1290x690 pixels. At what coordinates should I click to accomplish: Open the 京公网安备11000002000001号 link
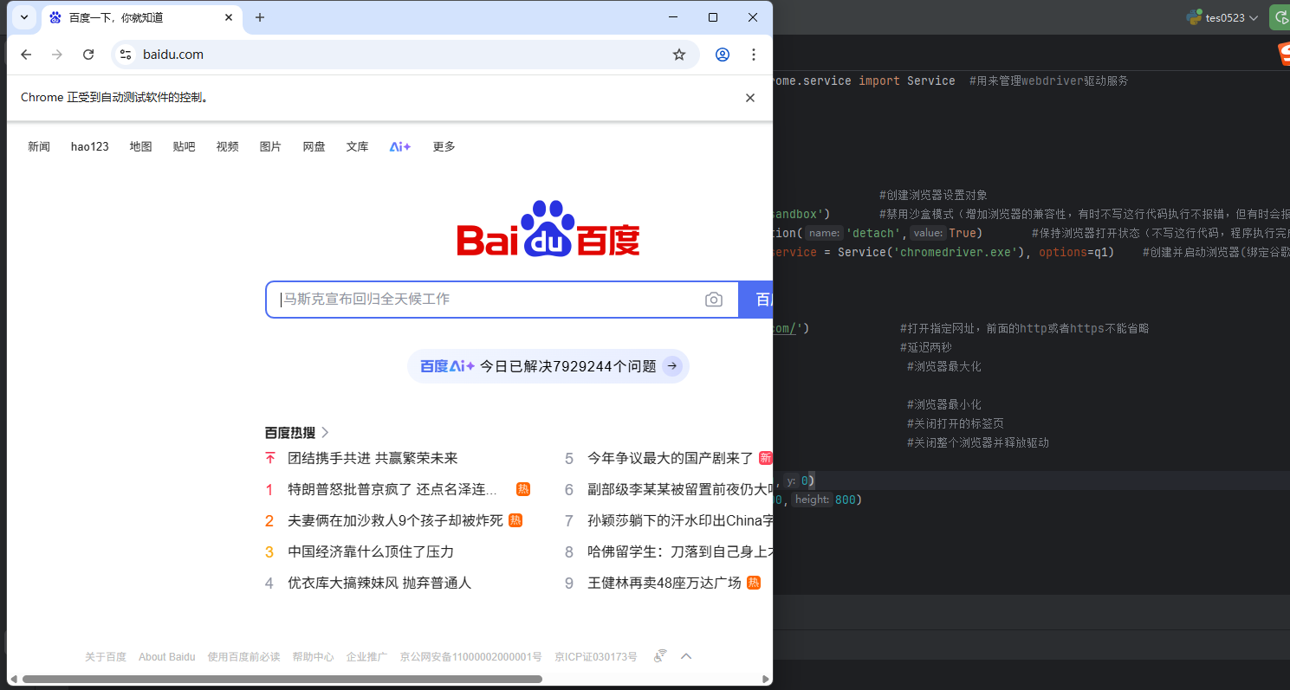click(471, 657)
